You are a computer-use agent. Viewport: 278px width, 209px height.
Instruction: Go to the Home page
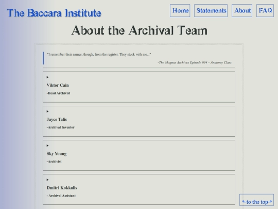180,11
